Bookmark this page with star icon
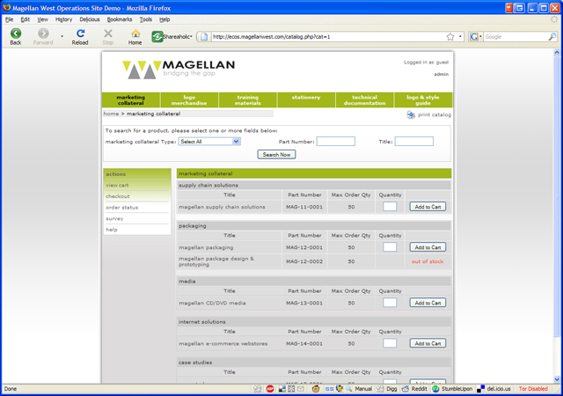The image size is (563, 396). 450,37
